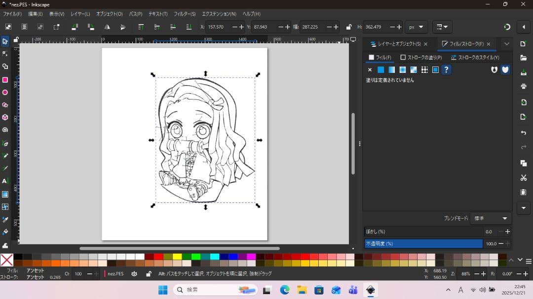The image size is (533, 299).
Task: Expand the Blend mode dropdown
Action: (x=491, y=218)
